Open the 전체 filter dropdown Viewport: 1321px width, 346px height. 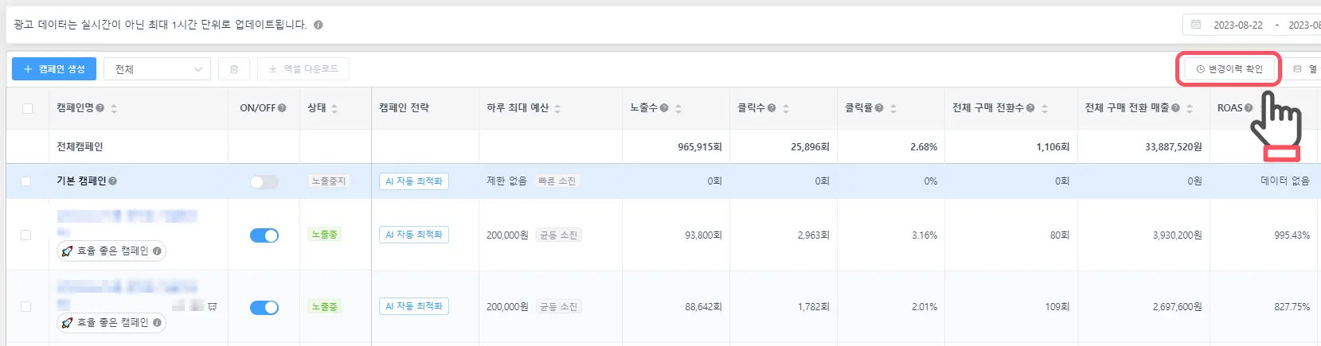158,69
